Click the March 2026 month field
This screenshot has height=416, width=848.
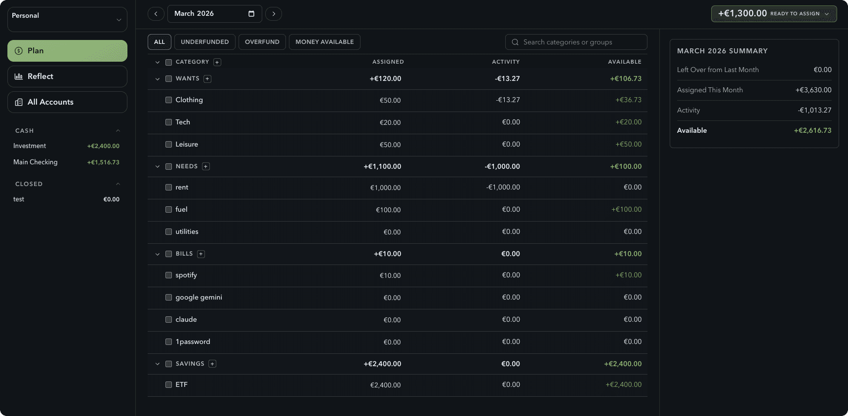point(215,14)
